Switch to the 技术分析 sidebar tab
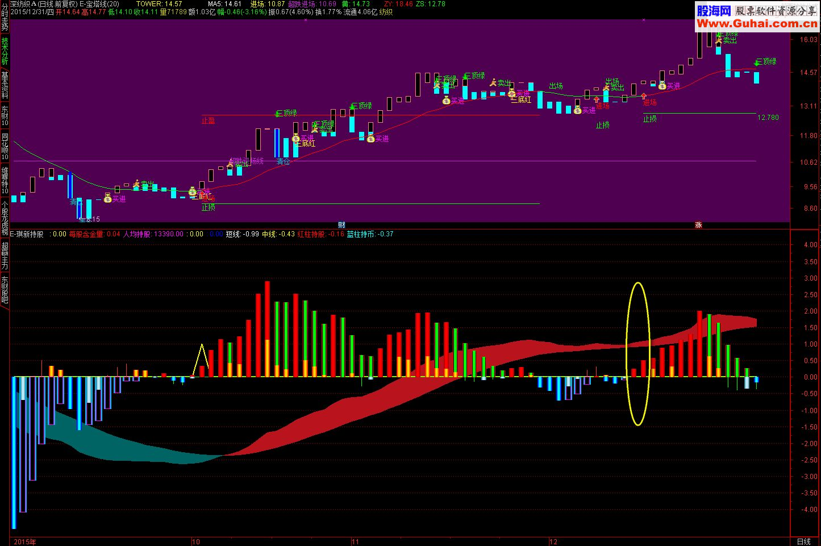 pos(5,51)
